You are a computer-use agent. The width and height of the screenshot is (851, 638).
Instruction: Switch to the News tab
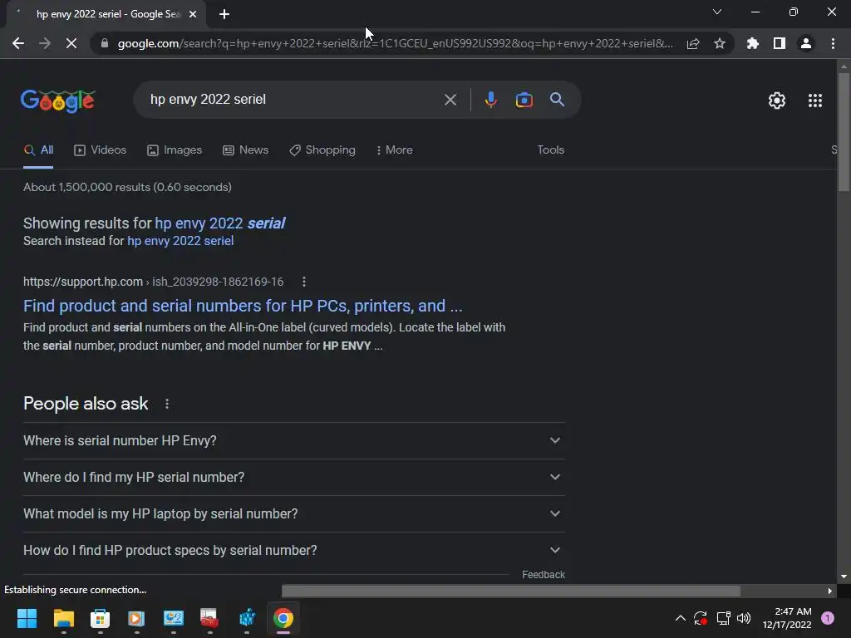[245, 150]
